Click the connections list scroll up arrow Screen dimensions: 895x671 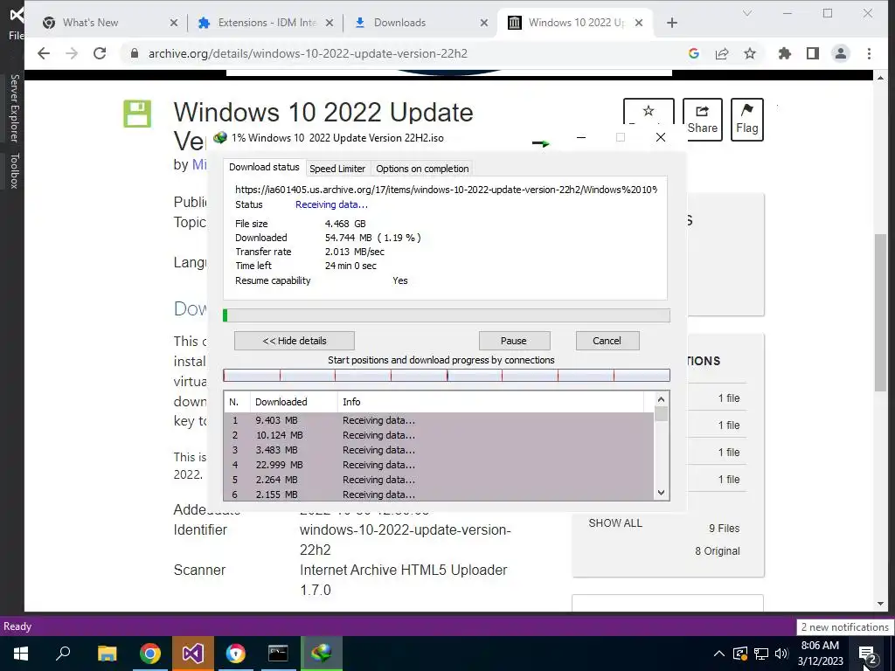point(661,400)
